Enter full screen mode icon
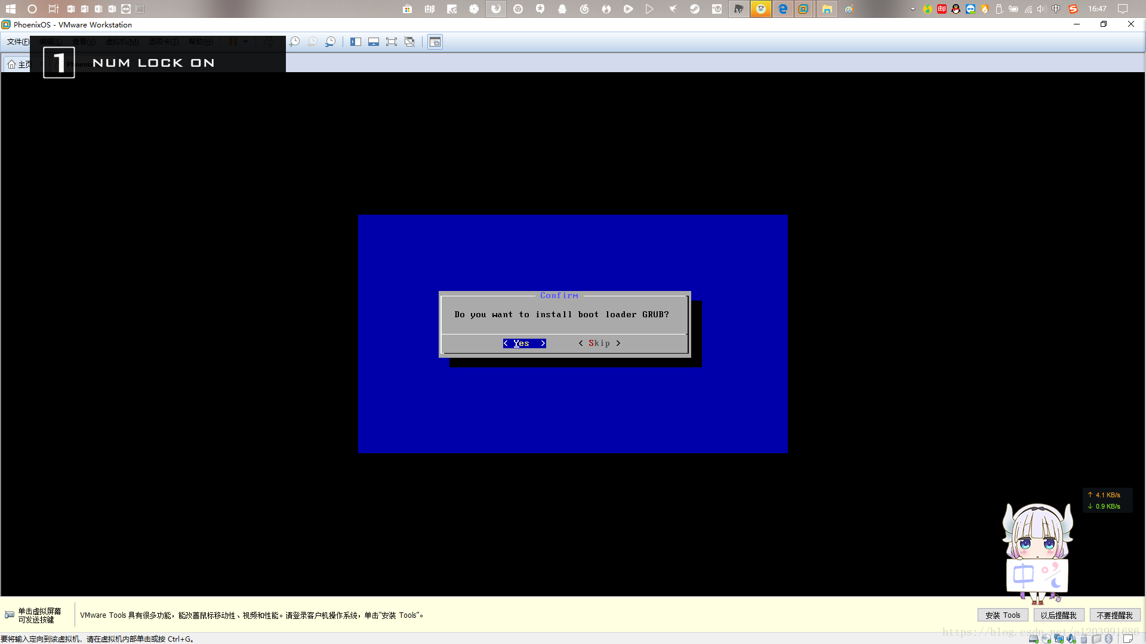The height and width of the screenshot is (644, 1146). (x=392, y=42)
